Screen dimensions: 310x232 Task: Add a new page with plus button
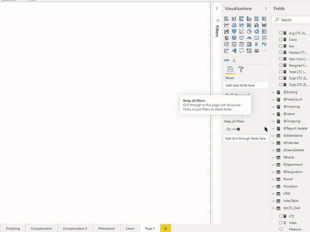[166, 228]
